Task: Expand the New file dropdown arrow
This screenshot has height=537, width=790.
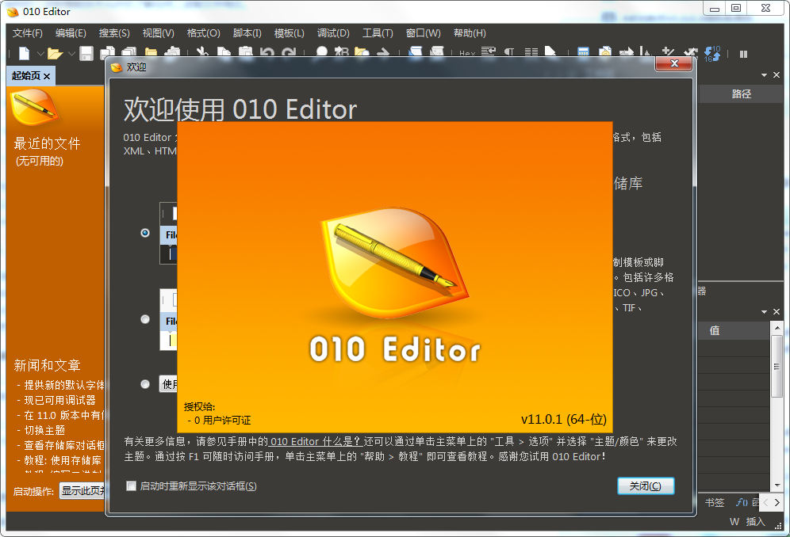Action: (x=38, y=54)
